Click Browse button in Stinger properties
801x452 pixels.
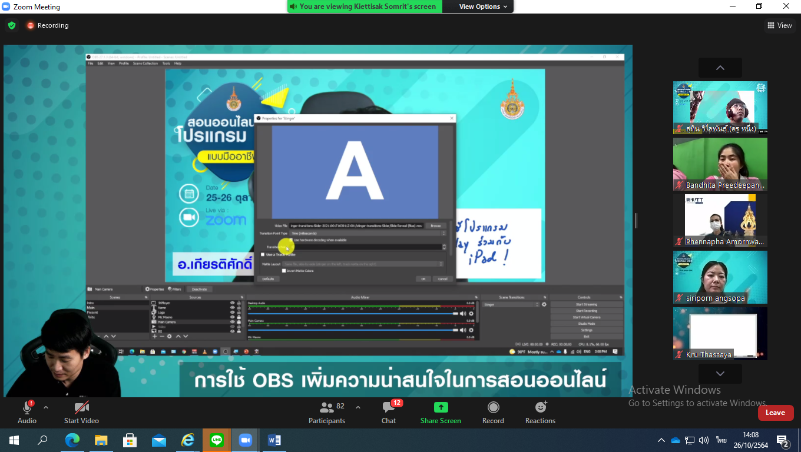click(435, 225)
